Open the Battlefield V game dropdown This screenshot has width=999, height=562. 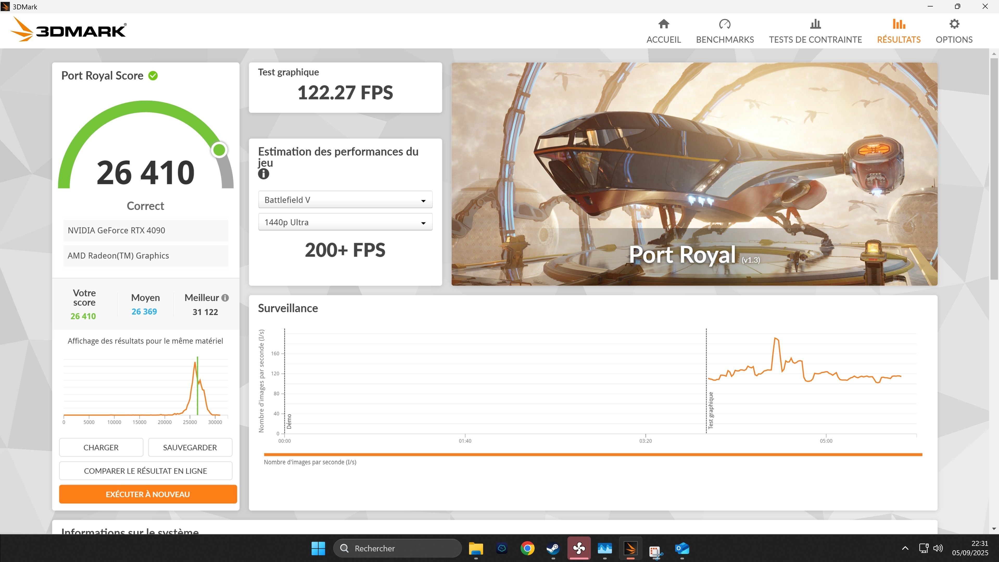[345, 200]
